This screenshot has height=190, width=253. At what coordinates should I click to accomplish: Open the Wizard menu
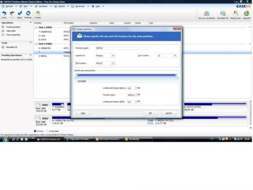point(61,6)
